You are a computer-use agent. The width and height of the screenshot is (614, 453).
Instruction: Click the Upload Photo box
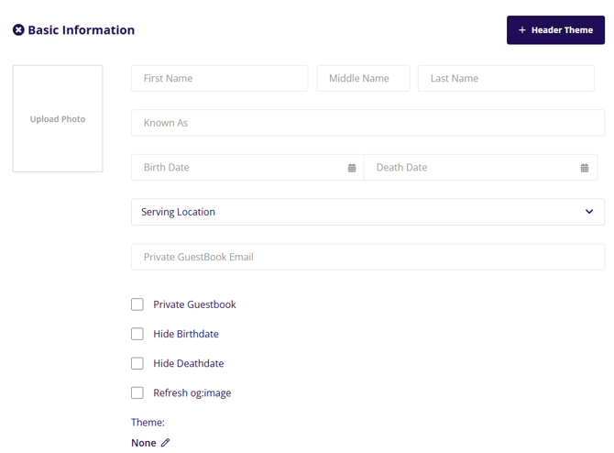click(x=58, y=118)
